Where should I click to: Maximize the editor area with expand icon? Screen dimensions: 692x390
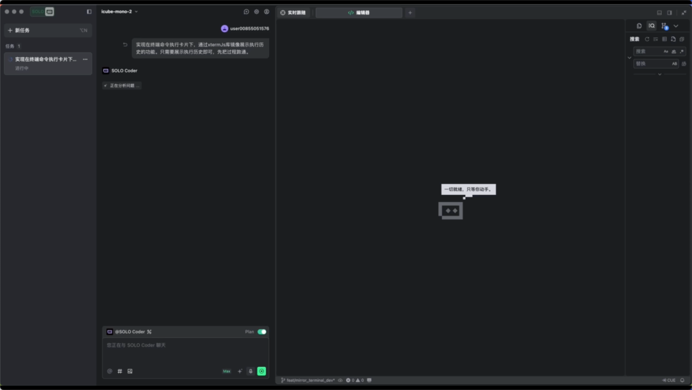pos(684,13)
